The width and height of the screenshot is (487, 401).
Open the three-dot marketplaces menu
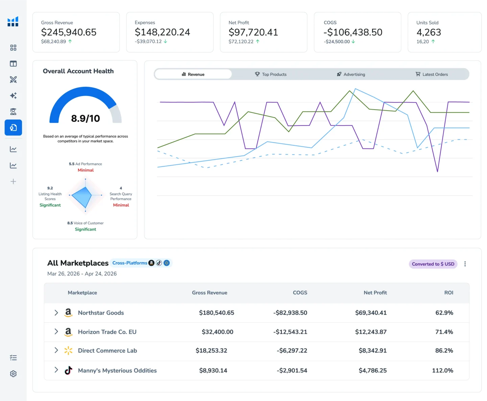click(x=465, y=264)
